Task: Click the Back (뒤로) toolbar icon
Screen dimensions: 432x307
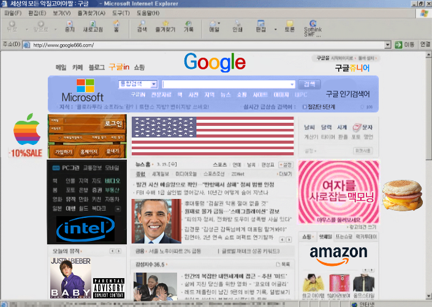Action: 12,24
